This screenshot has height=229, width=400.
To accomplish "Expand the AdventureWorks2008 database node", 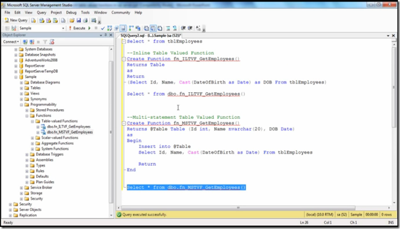I will (x=16, y=60).
